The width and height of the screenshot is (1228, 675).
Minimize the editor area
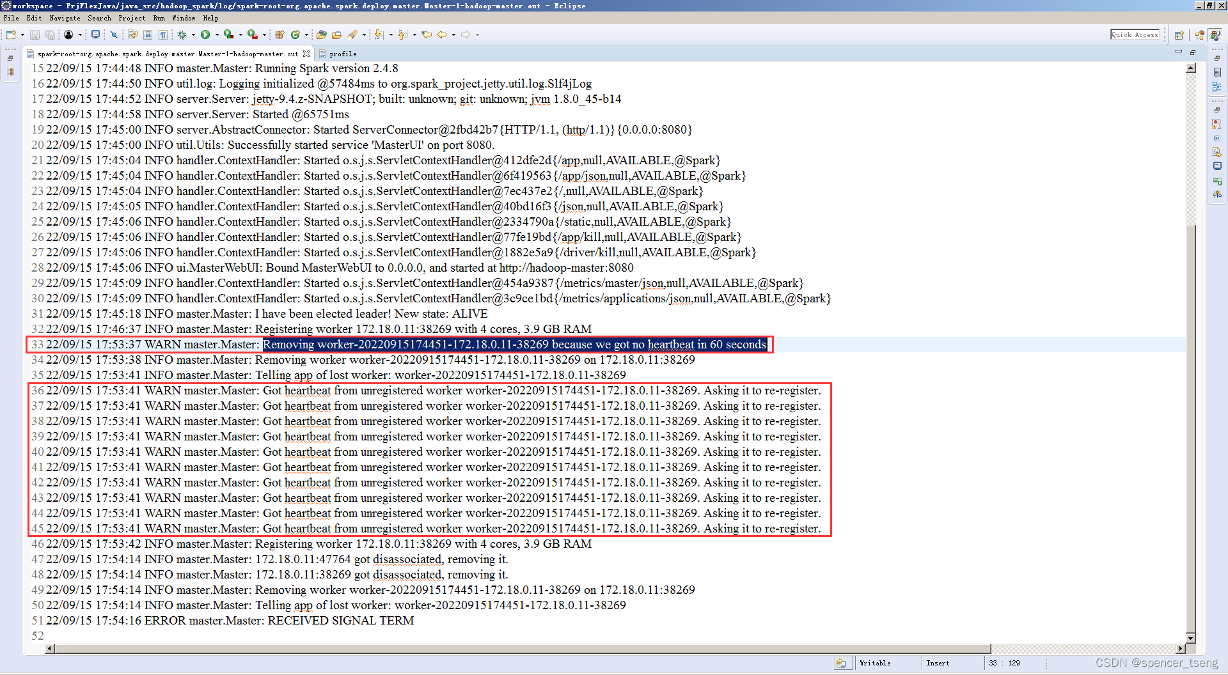(x=1179, y=52)
